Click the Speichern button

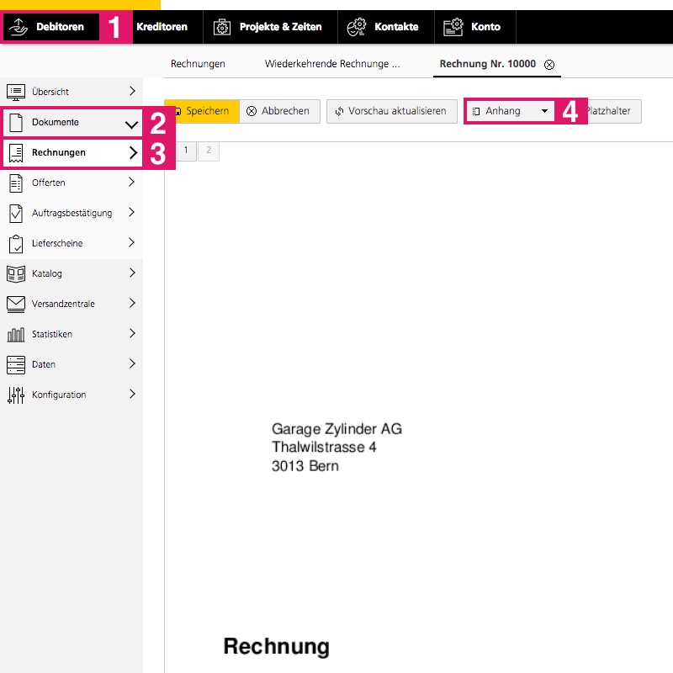[x=201, y=111]
